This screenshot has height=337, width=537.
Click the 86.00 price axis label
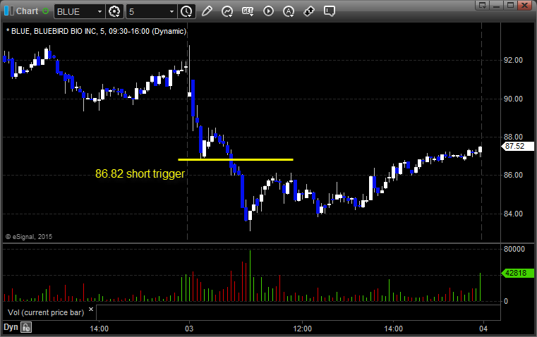pos(513,175)
